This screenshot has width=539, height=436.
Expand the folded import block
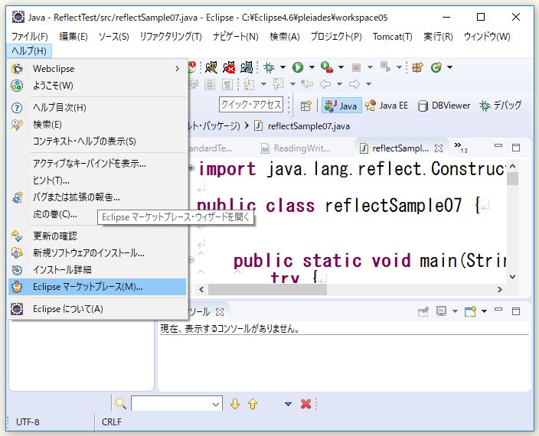[191, 168]
